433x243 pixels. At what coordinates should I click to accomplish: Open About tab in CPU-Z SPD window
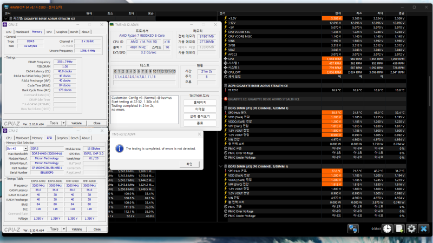(86, 138)
